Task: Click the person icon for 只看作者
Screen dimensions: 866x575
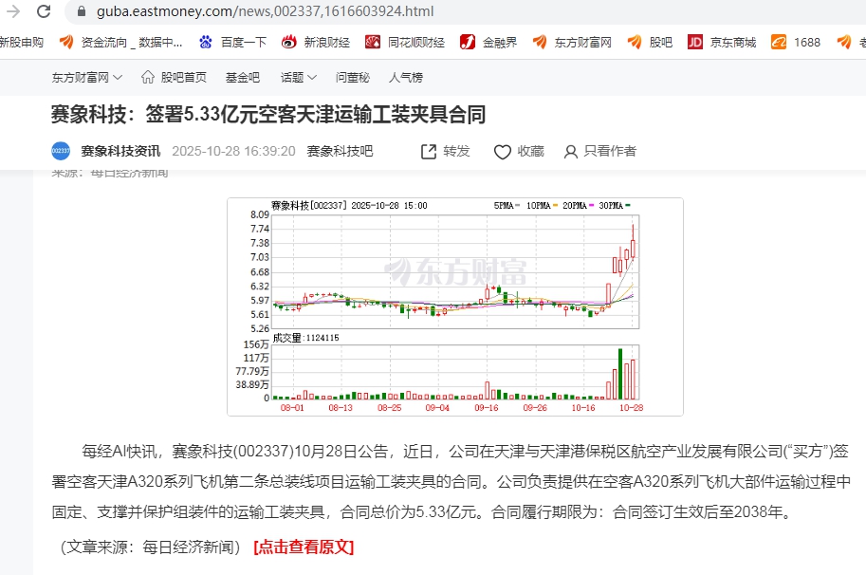Action: click(x=570, y=152)
